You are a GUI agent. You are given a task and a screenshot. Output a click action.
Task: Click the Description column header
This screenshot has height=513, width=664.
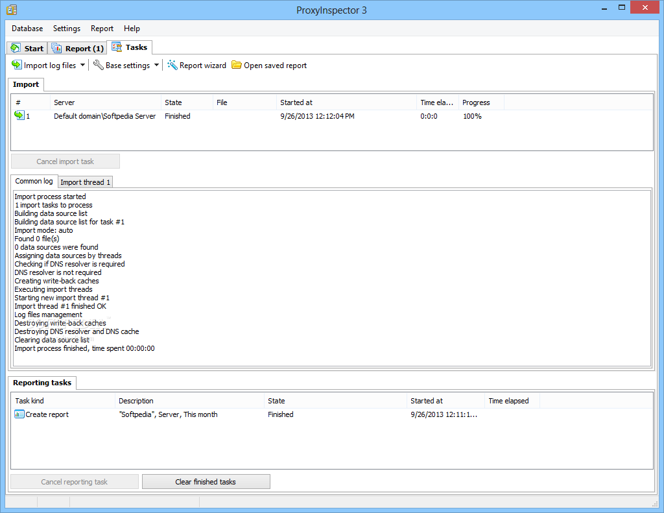point(189,401)
